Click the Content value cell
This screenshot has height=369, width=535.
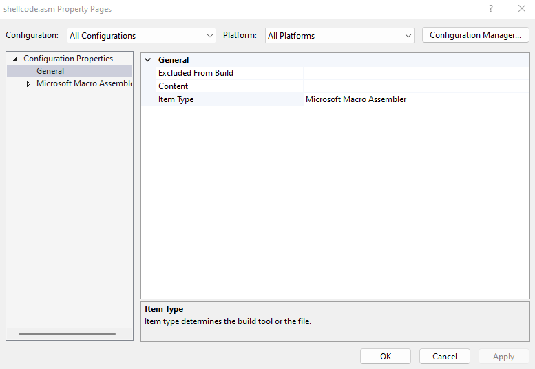coord(416,86)
